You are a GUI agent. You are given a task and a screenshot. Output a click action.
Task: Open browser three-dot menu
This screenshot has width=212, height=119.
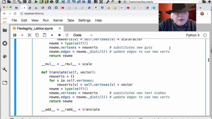click(208, 14)
